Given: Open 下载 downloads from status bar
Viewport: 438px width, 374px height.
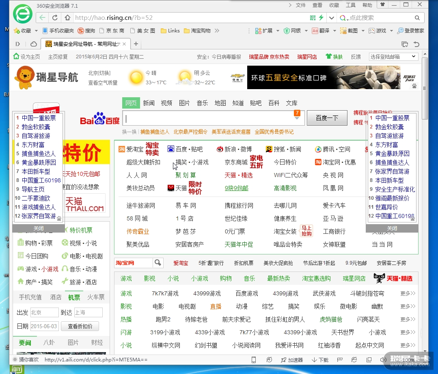Looking at the screenshot, I should (x=320, y=360).
